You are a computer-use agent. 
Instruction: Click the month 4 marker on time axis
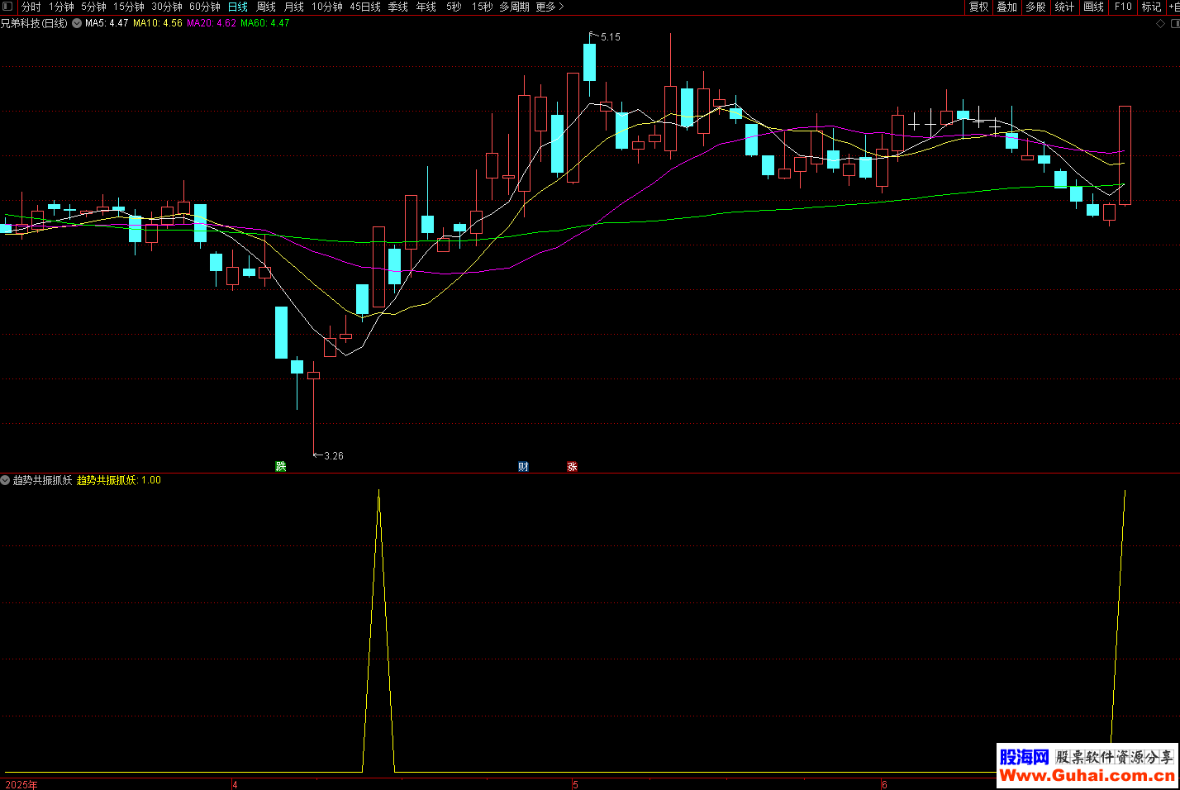pyautogui.click(x=235, y=784)
